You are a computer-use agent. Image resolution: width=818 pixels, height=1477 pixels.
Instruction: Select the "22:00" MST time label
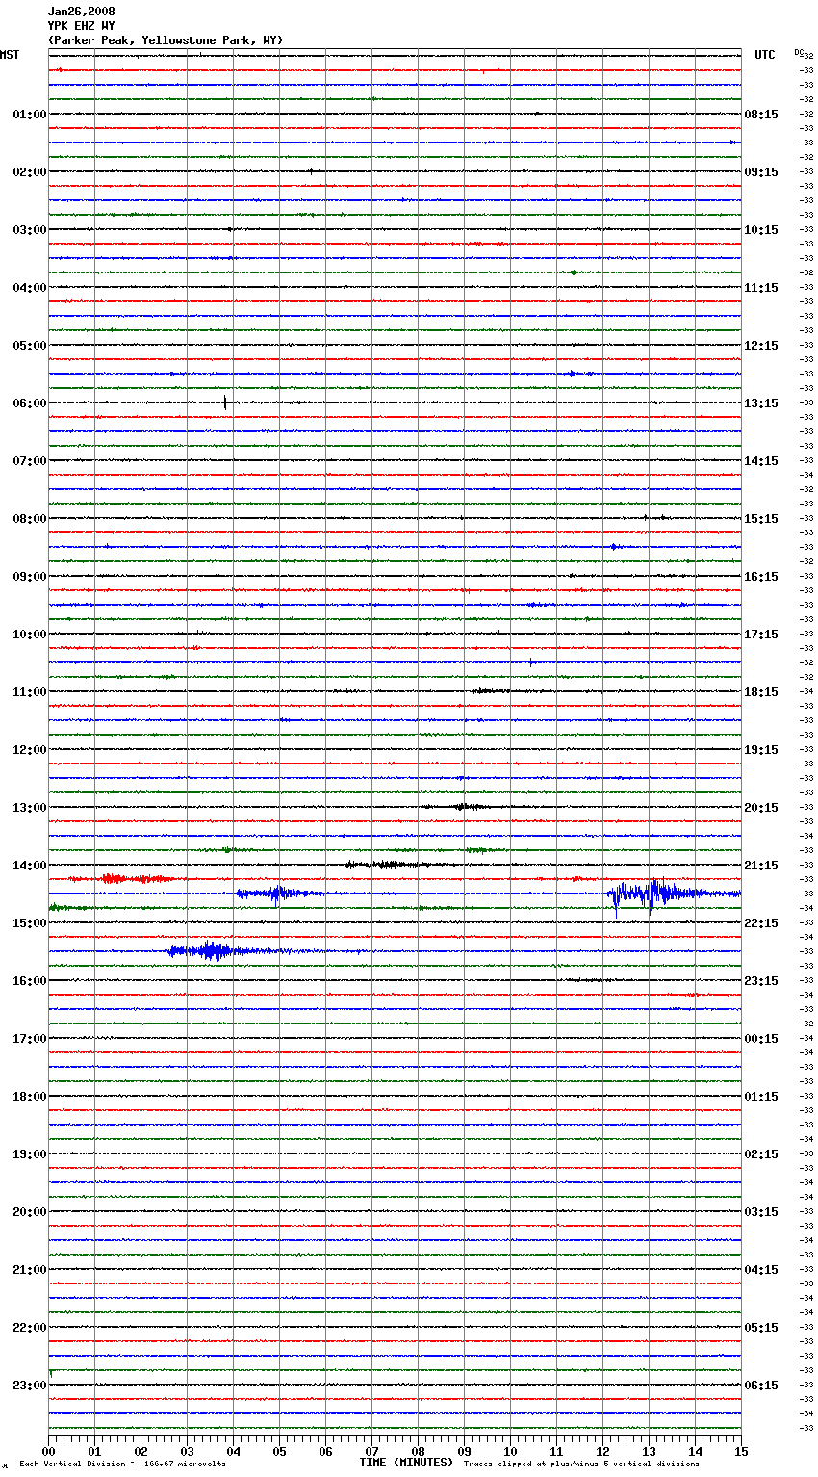click(x=30, y=1328)
